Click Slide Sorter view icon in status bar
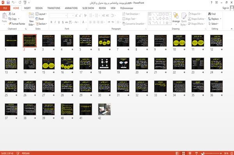Image resolution: width=234 pixels, height=155 pixels. [x=184, y=153]
